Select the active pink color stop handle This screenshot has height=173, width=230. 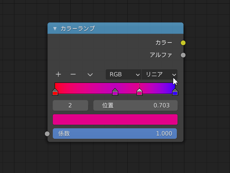[139, 92]
